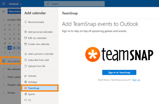Screen dimensions: 159x104
Task: Click the TV screen icon
Action: [25, 100]
